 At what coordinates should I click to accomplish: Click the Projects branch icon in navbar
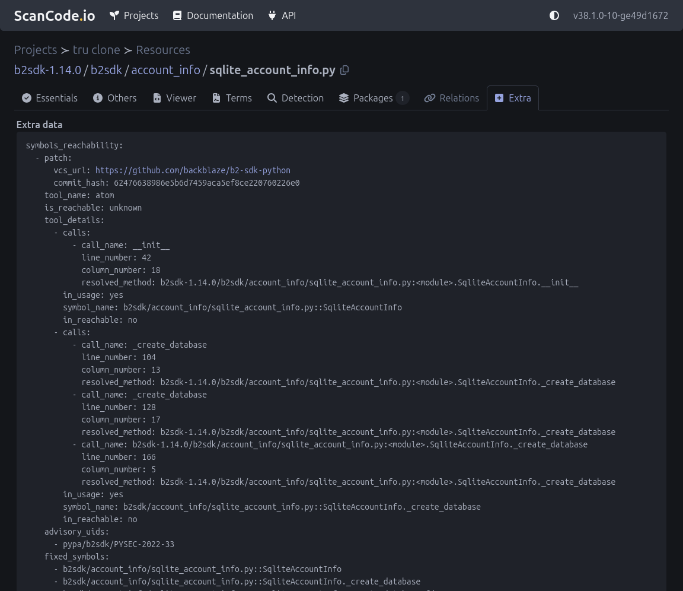click(x=114, y=15)
